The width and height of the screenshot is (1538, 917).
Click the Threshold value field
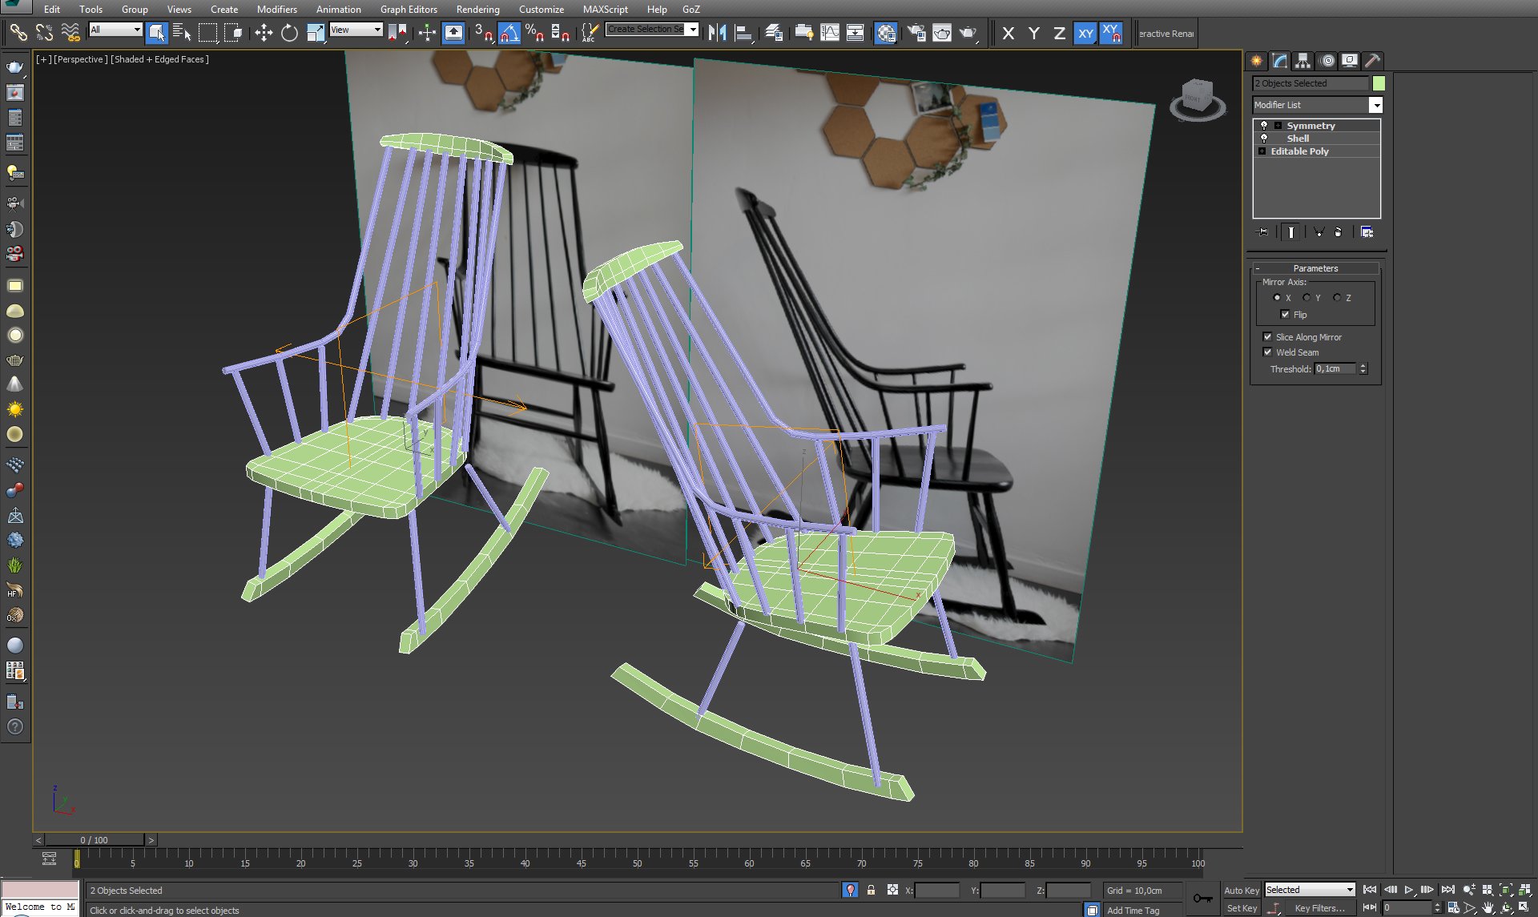coord(1335,369)
